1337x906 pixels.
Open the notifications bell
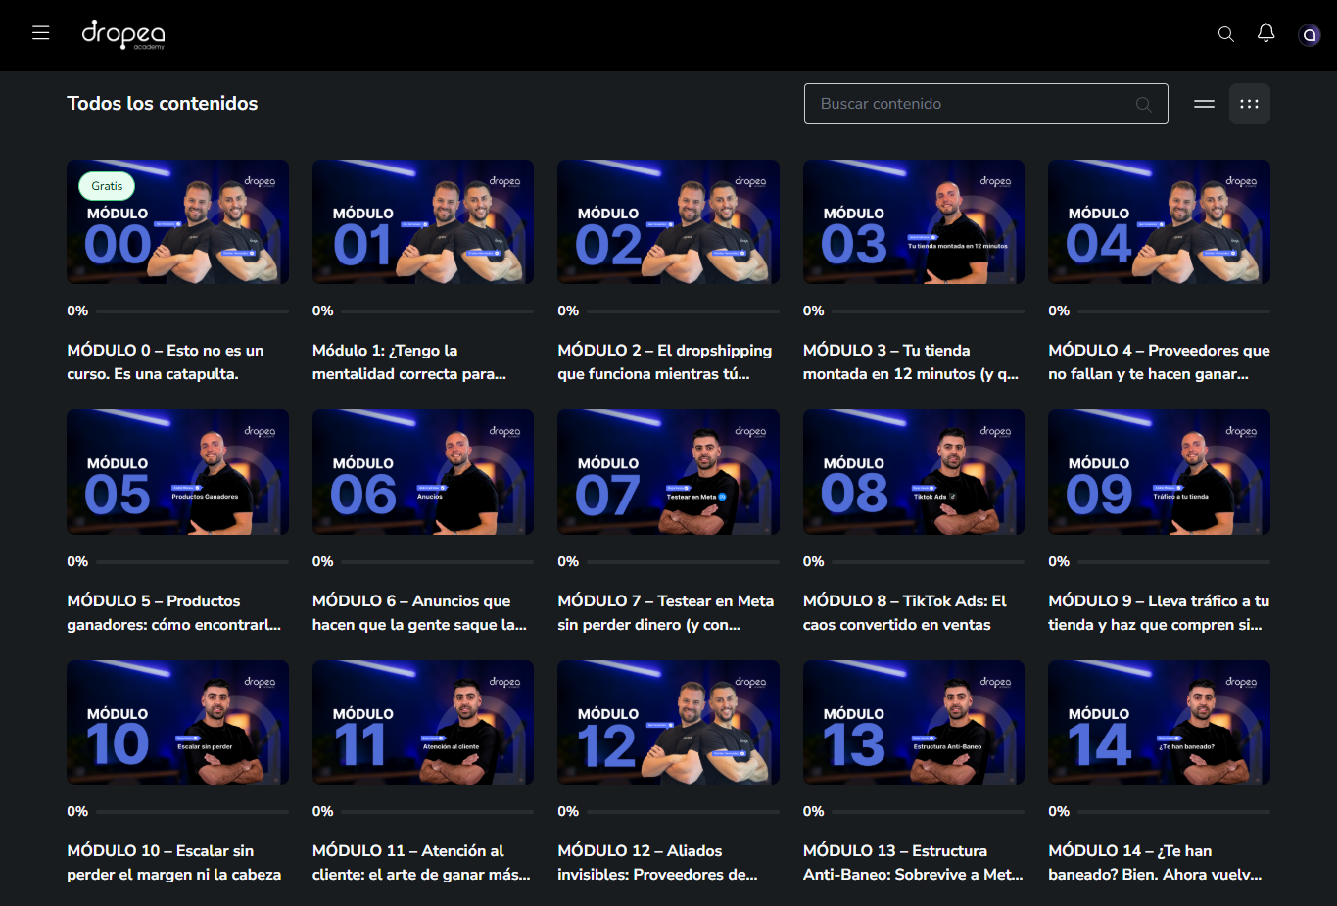click(1265, 33)
